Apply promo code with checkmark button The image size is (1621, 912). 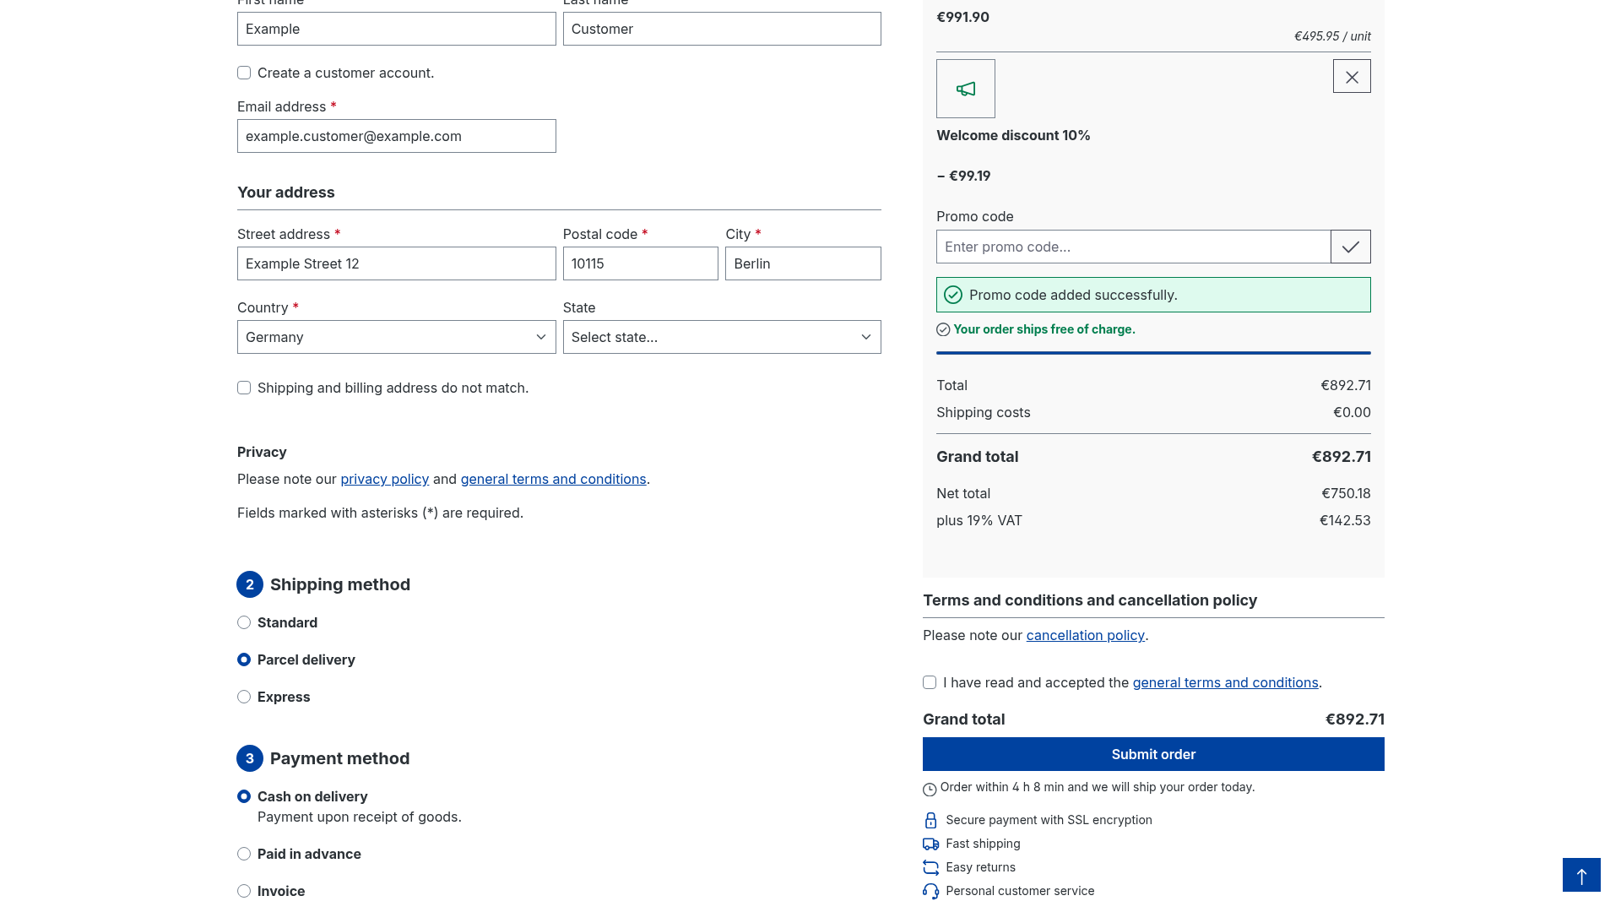(1351, 247)
